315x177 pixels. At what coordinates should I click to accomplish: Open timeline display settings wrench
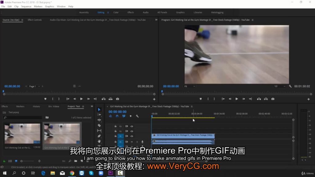tap(137, 116)
